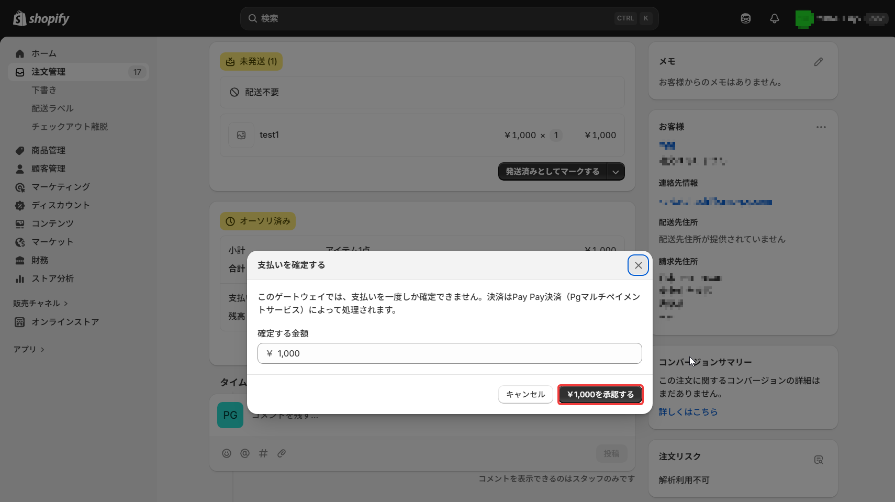The height and width of the screenshot is (502, 895).
Task: Open マーケット in sidebar
Action: (52, 242)
